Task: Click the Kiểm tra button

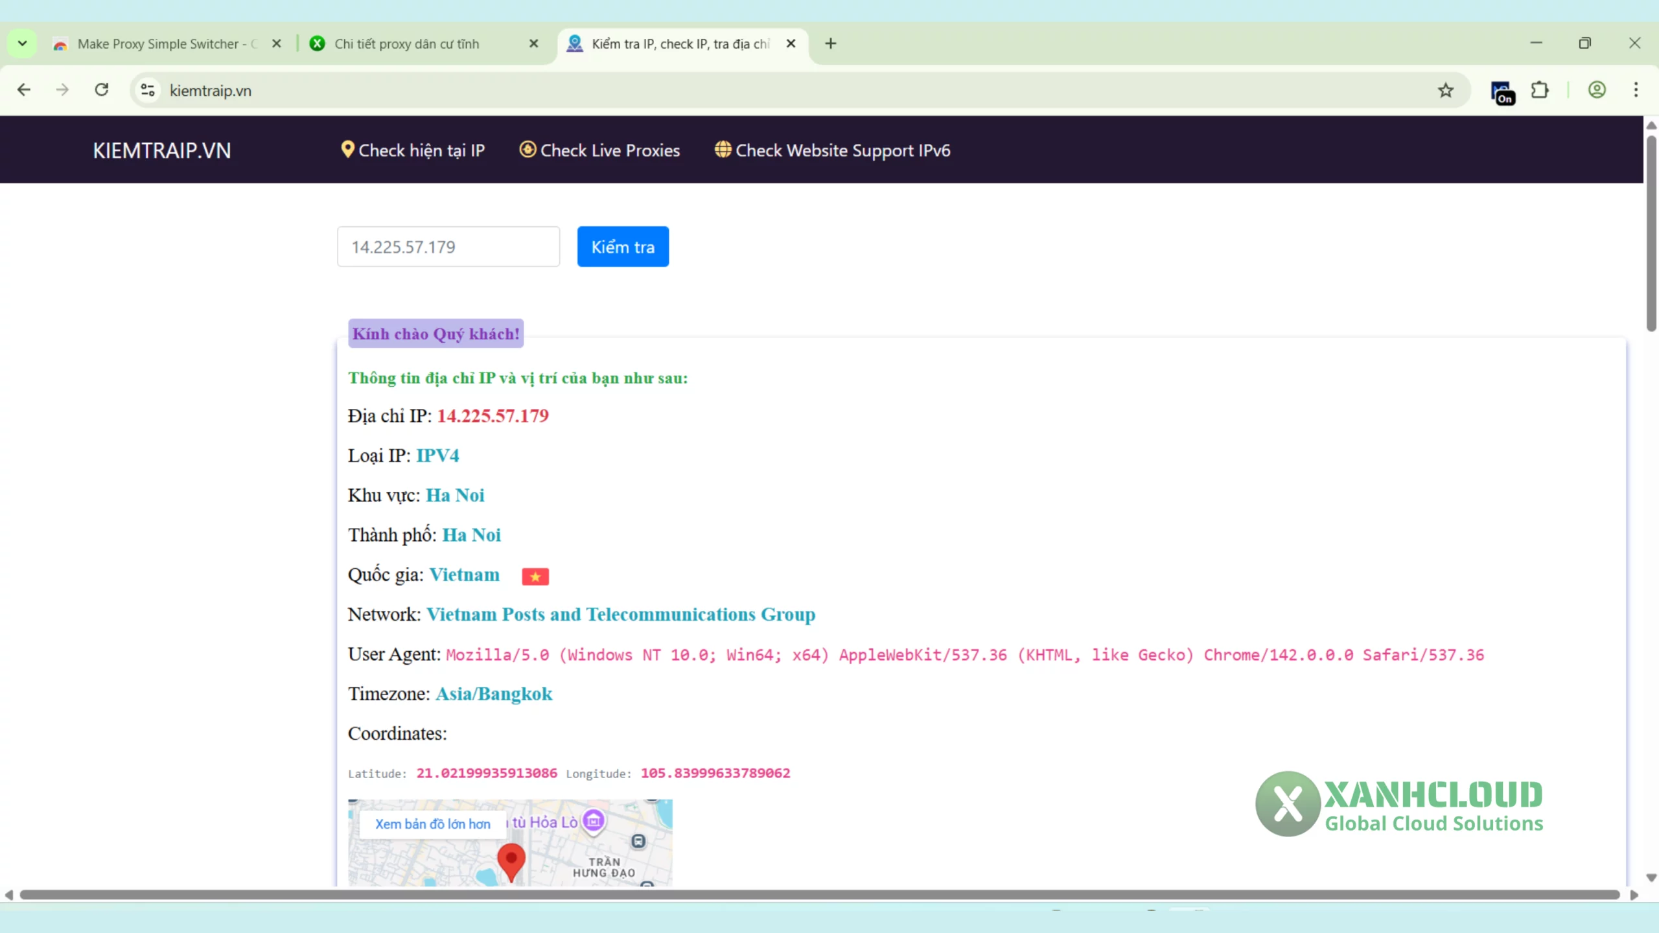Action: pyautogui.click(x=622, y=247)
